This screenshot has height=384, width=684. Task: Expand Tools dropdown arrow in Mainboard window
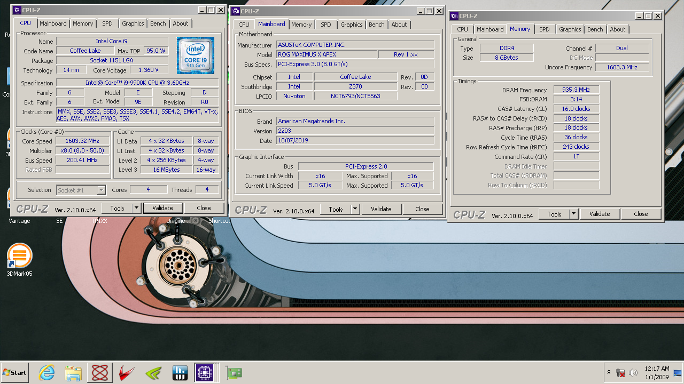click(355, 209)
